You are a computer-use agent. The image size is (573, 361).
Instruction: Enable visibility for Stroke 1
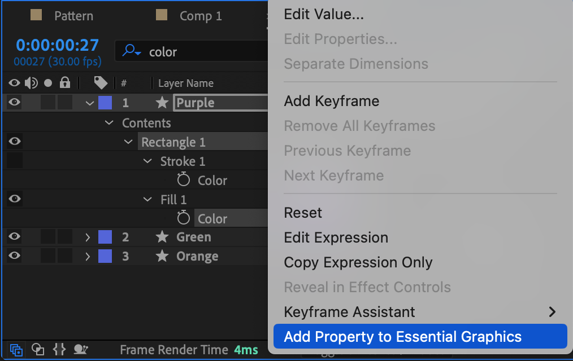click(x=15, y=161)
